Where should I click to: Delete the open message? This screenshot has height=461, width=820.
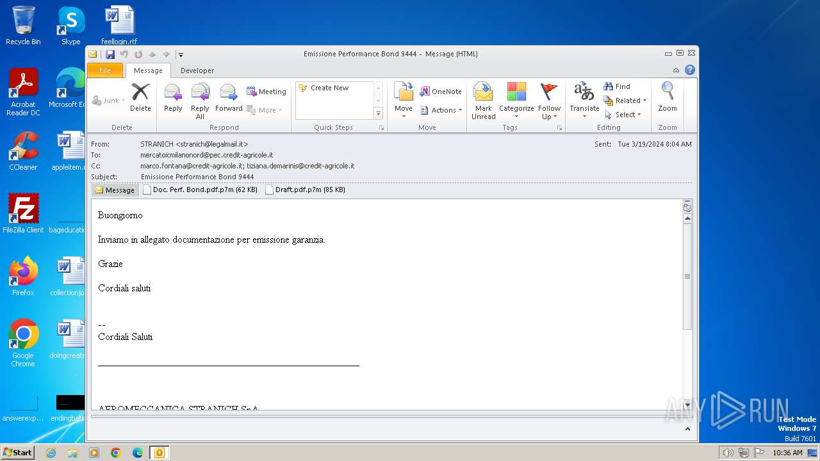click(140, 99)
